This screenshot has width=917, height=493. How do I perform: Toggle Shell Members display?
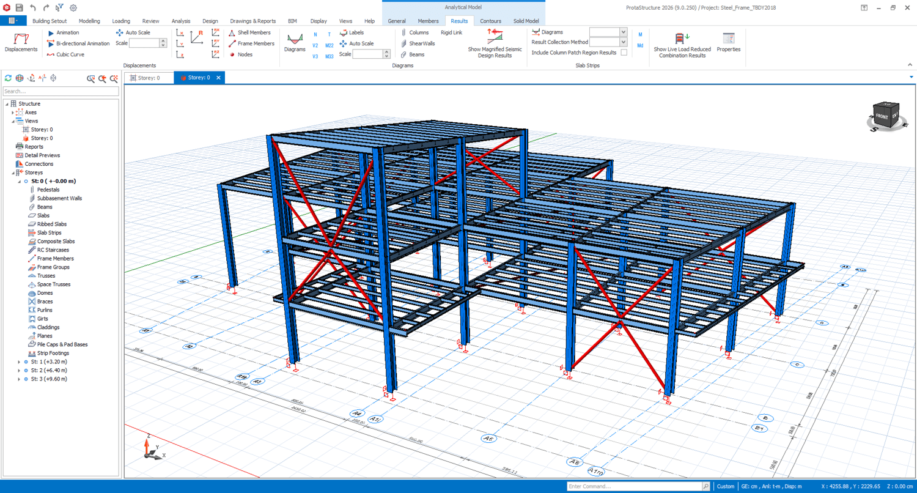249,32
